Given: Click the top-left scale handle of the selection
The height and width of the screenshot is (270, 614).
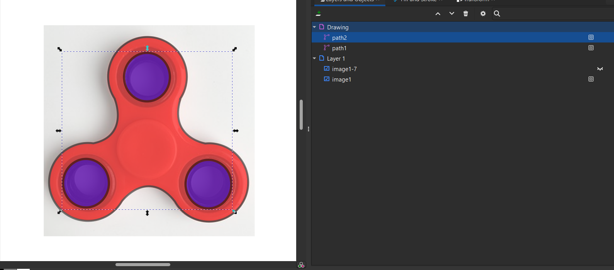Looking at the screenshot, I should point(59,49).
